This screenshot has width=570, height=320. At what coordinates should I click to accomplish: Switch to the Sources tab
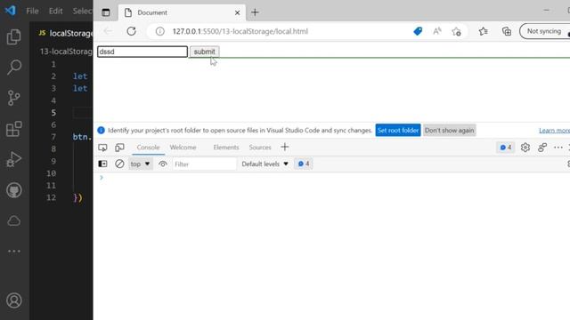click(260, 148)
